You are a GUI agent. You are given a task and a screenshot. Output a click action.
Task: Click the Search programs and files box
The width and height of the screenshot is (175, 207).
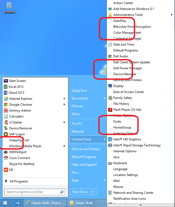[32, 192]
